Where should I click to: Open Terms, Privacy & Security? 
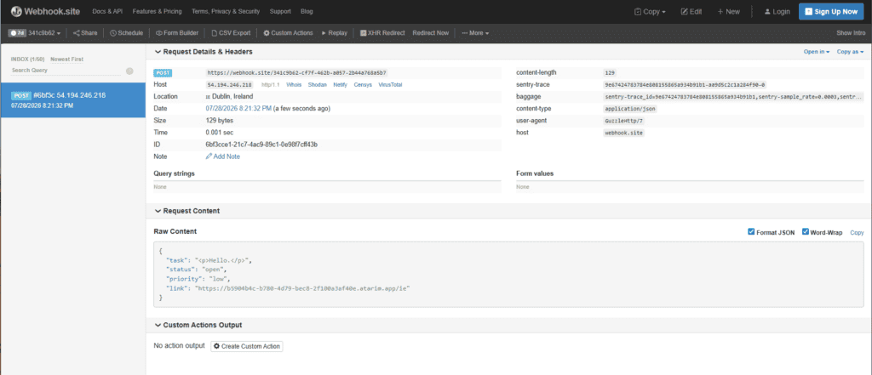tap(226, 11)
